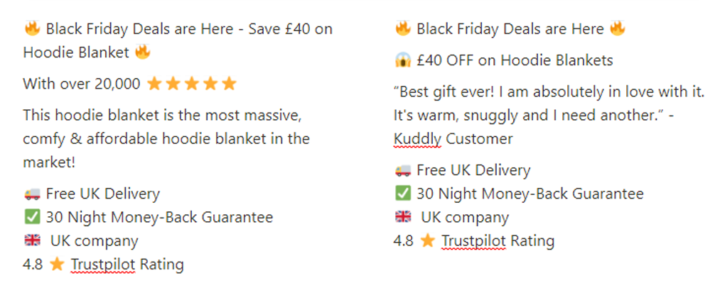This screenshot has height=290, width=725.
Task: Click the '£40 OFF on Hoodie Blankets' text
Action: (x=515, y=60)
